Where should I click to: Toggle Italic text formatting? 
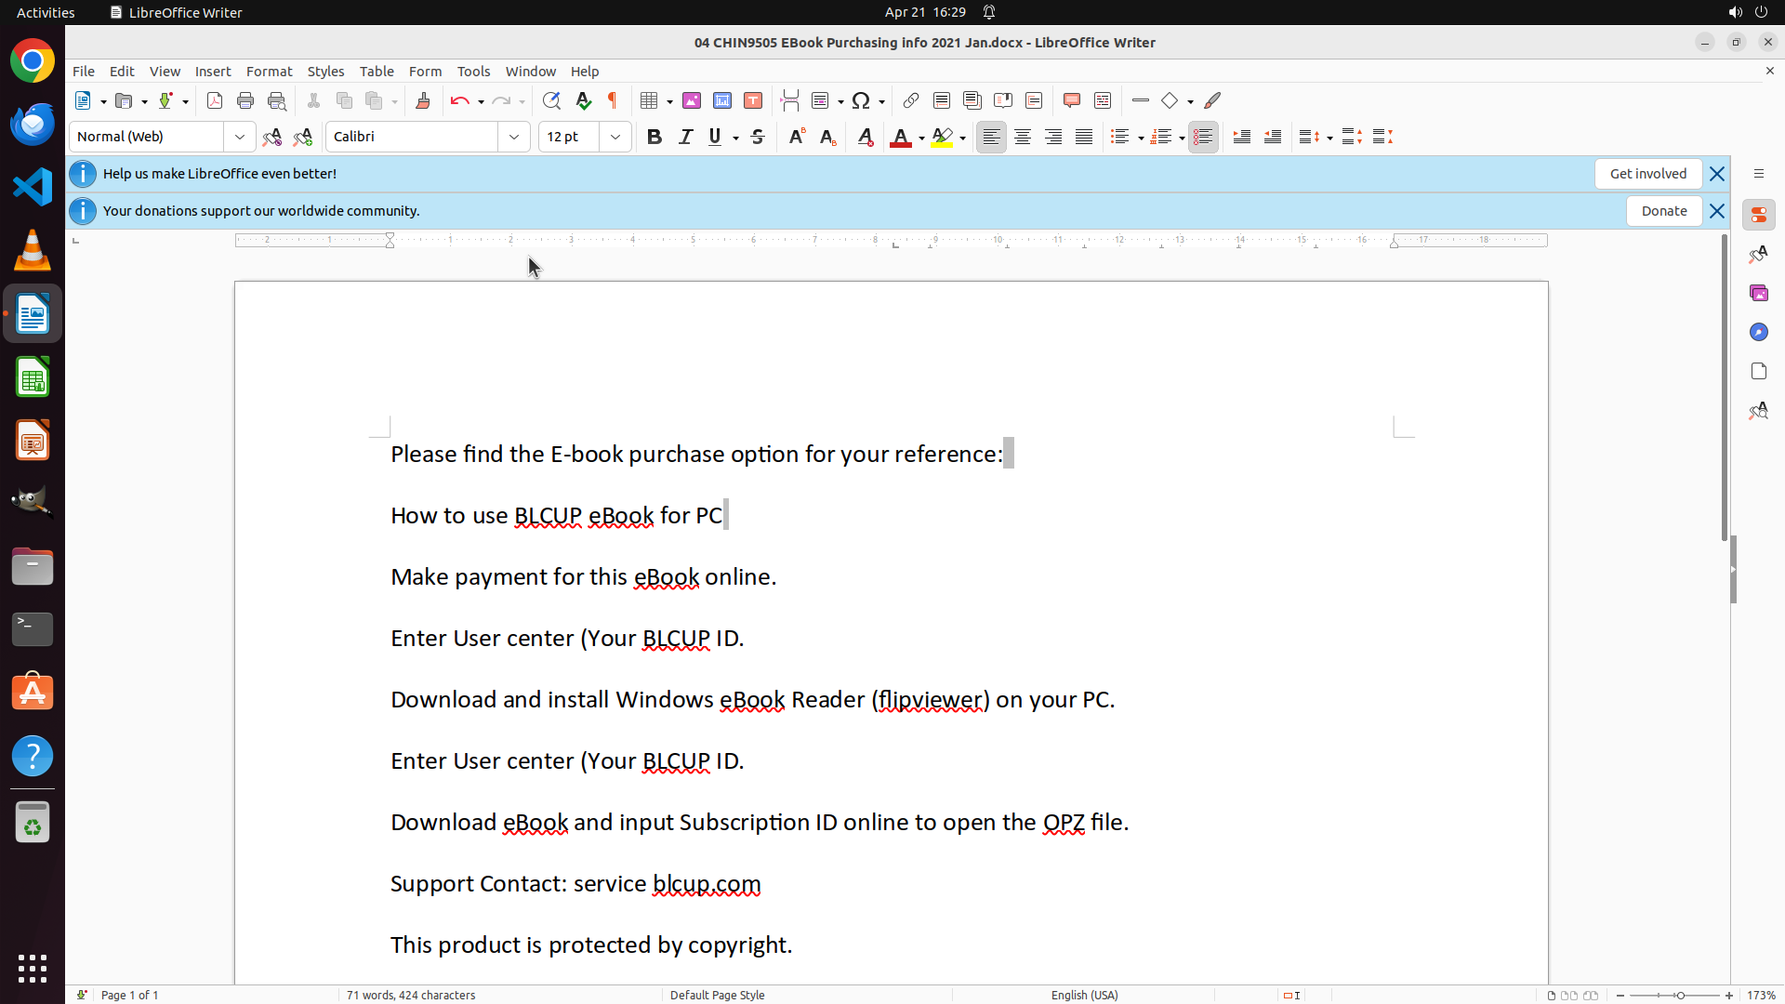tap(685, 137)
